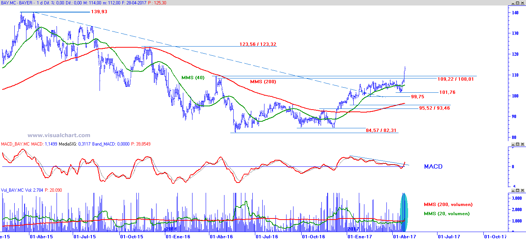
Task: Click the '01-Oct-16' date axis label
Action: (x=314, y=237)
